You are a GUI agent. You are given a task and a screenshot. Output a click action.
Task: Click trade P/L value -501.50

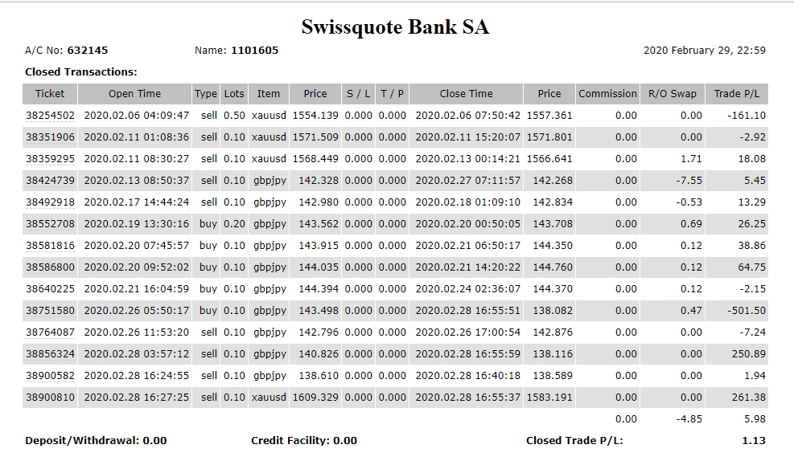click(747, 311)
